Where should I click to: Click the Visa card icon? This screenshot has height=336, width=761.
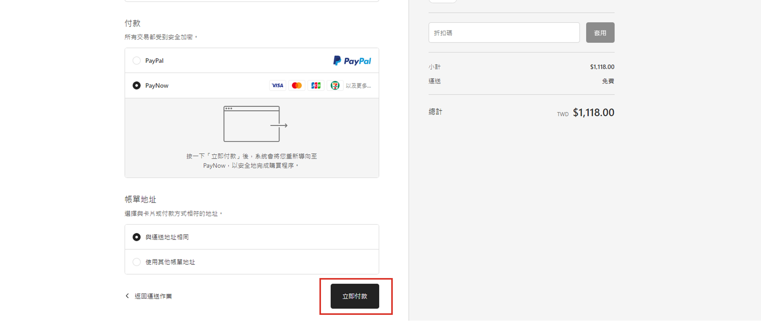277,86
